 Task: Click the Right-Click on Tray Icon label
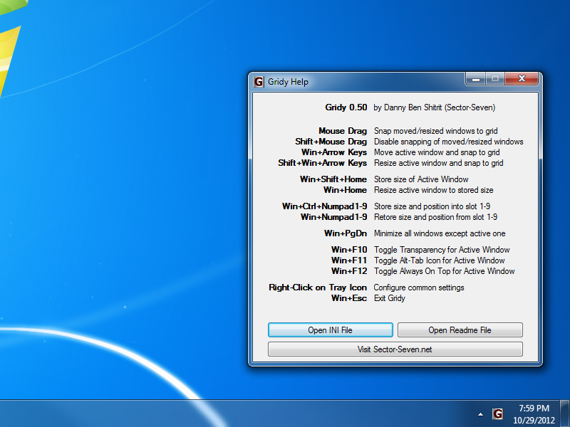[x=318, y=288]
